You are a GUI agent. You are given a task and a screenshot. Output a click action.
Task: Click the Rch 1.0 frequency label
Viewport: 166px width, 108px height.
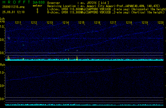pyautogui.click(x=2, y=73)
